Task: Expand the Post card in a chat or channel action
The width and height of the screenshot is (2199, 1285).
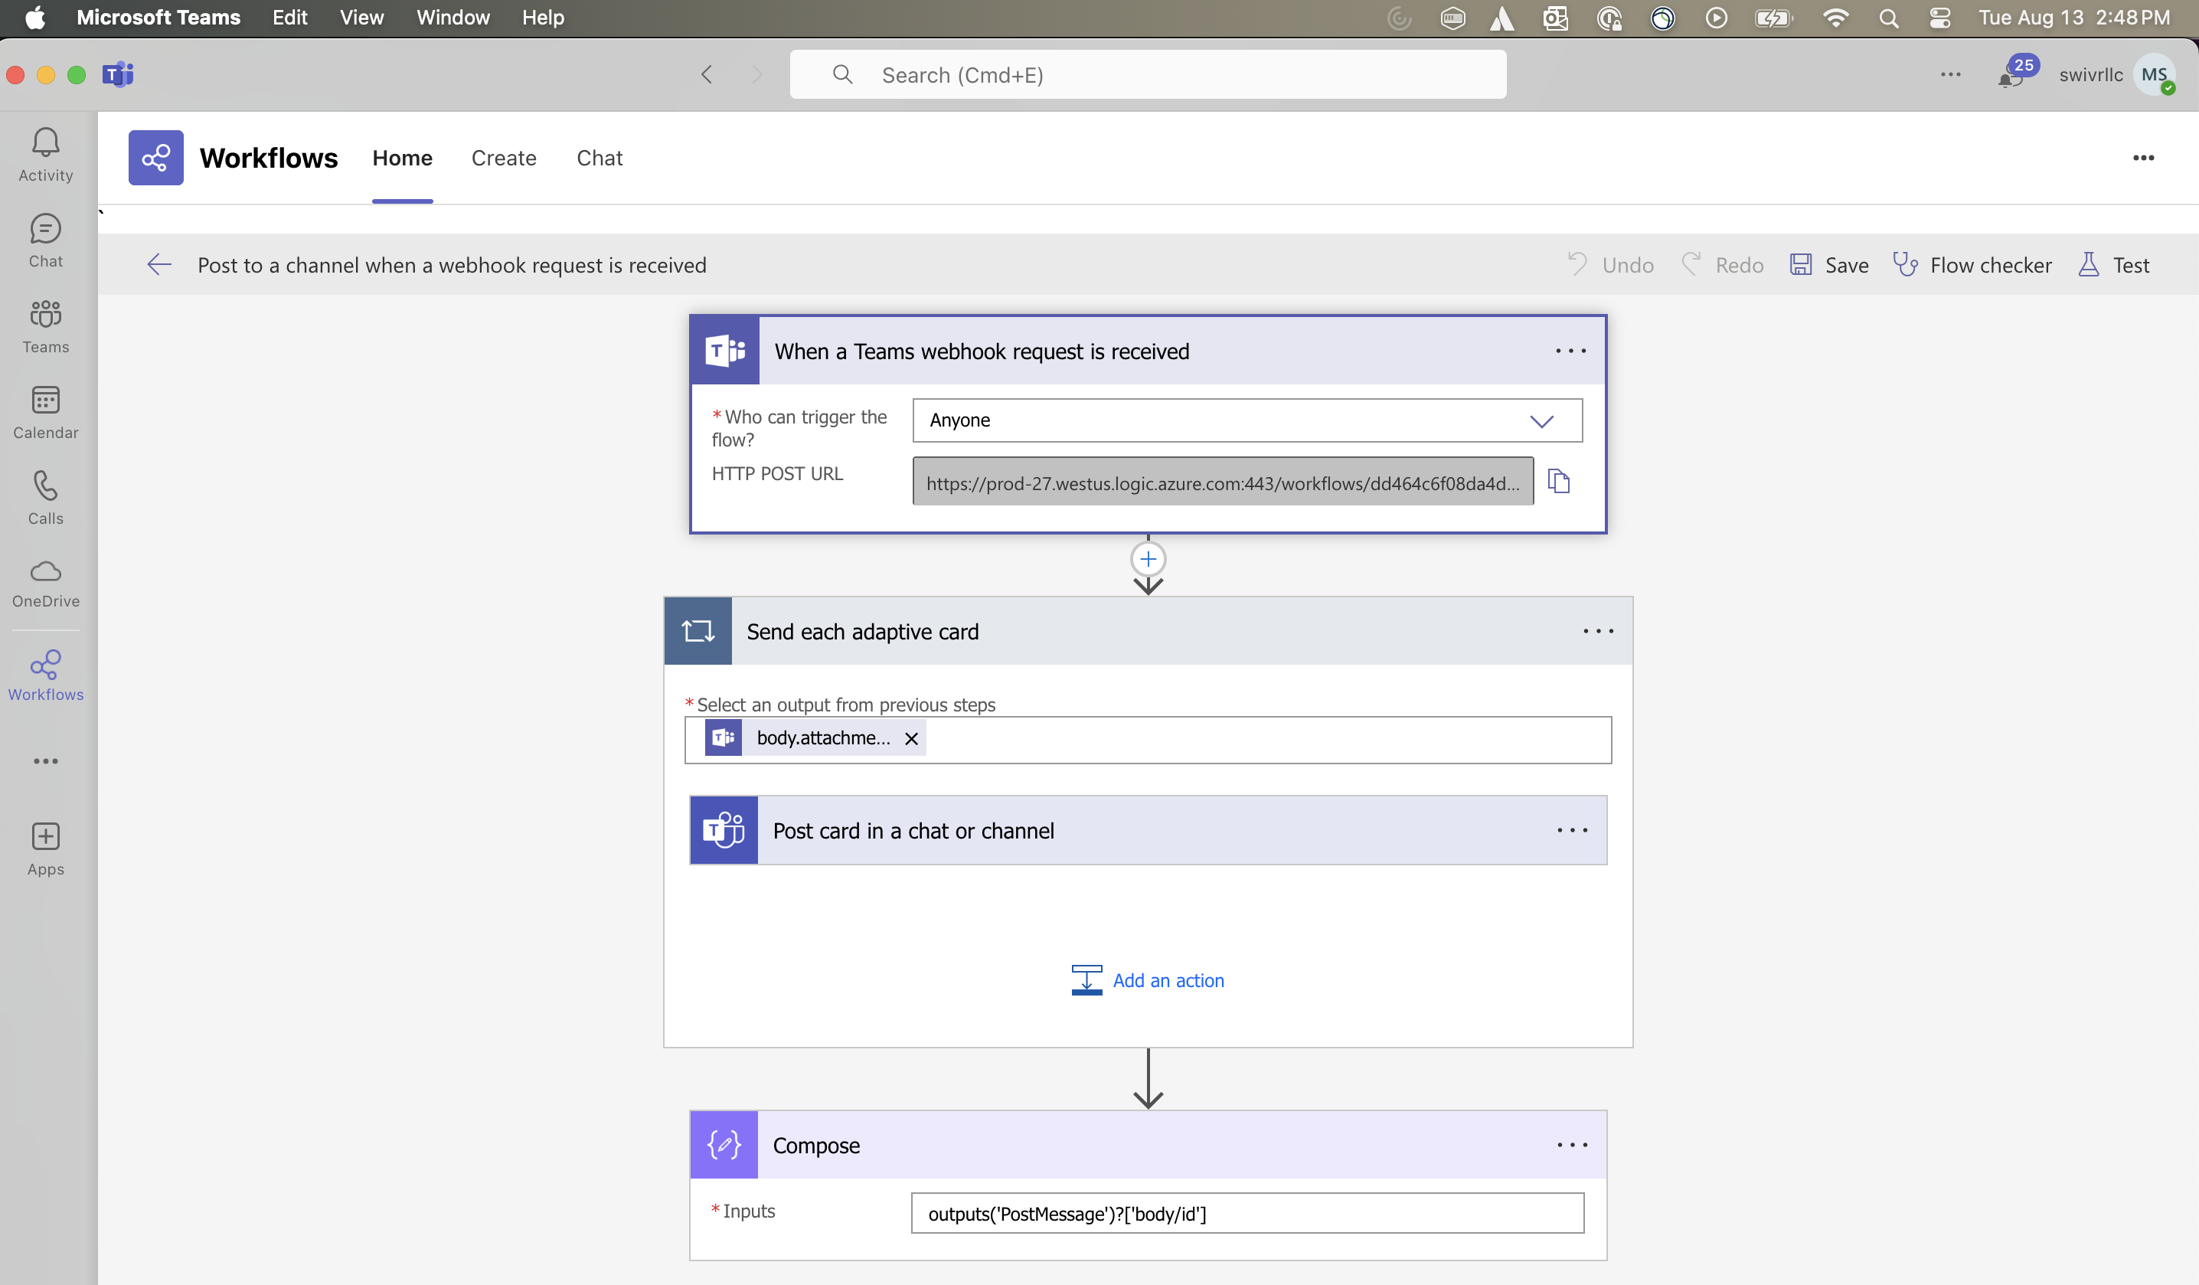Action: click(1148, 830)
